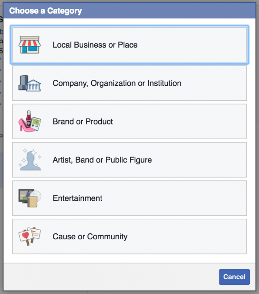Choose "Company, Organization or Institution" text
This screenshot has height=294, width=259.
point(117,83)
